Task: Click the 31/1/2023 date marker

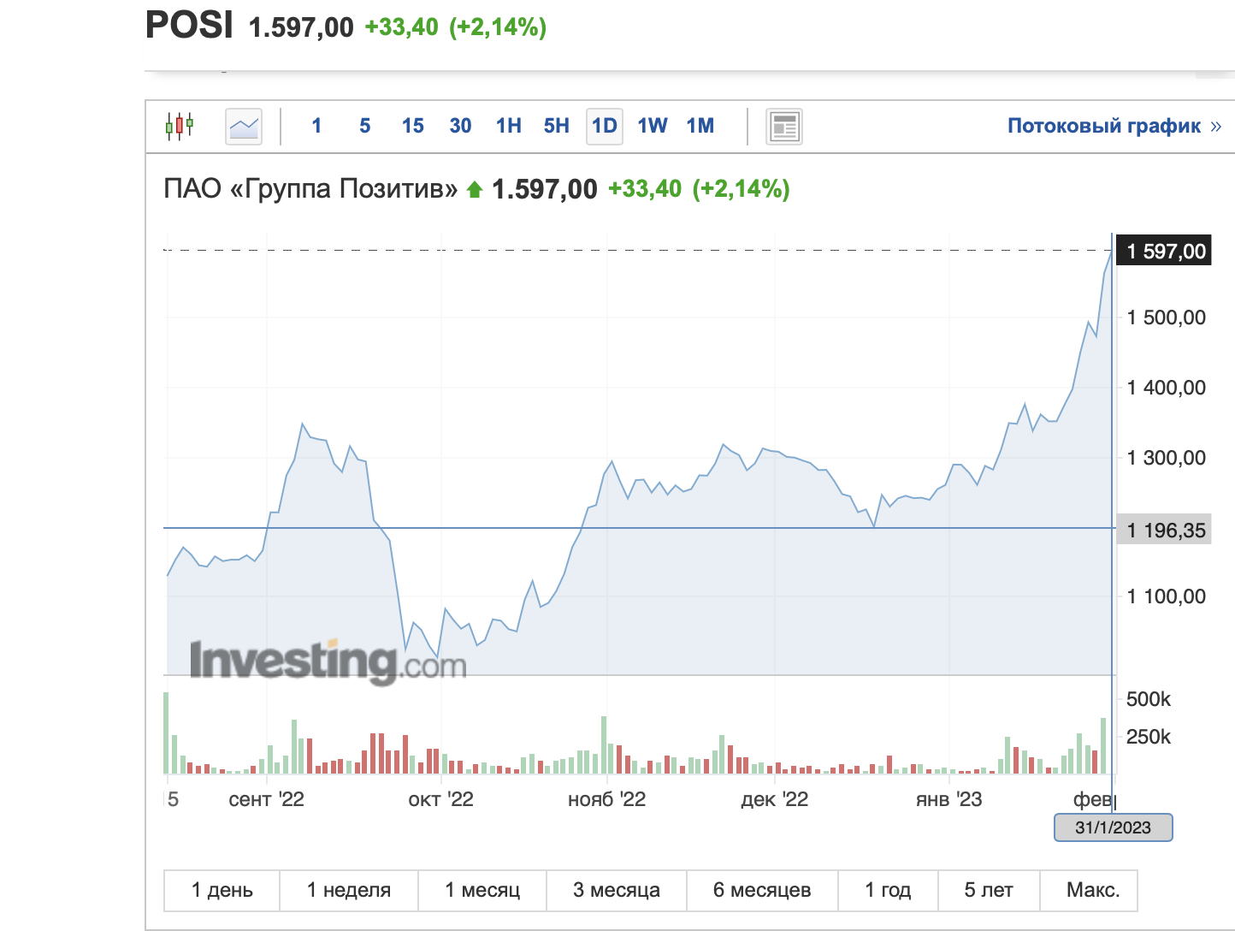Action: coord(1113,827)
